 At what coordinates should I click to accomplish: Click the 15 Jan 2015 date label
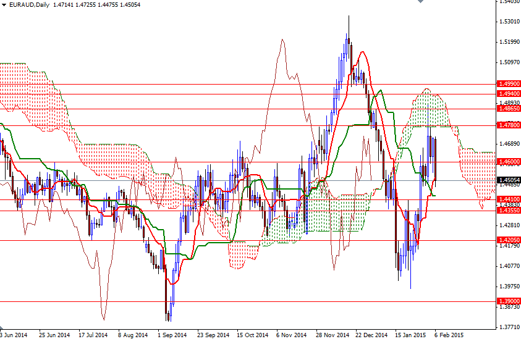tap(411, 335)
